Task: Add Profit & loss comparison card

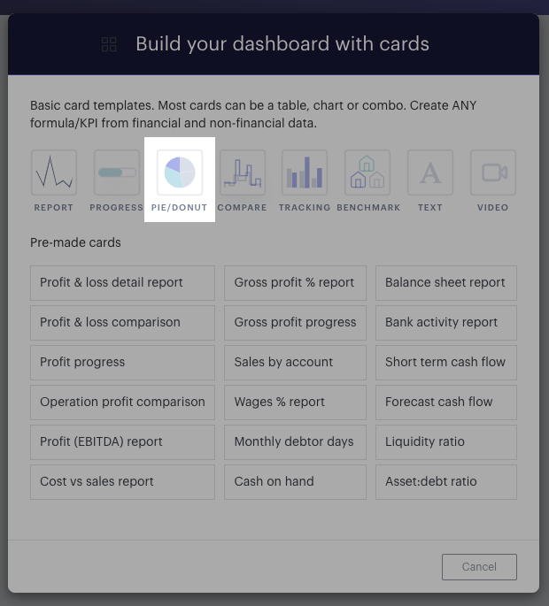Action: click(x=123, y=323)
